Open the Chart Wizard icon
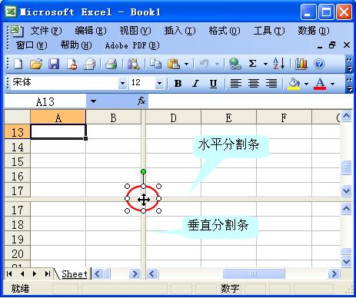The image size is (356, 298). (x=301, y=64)
